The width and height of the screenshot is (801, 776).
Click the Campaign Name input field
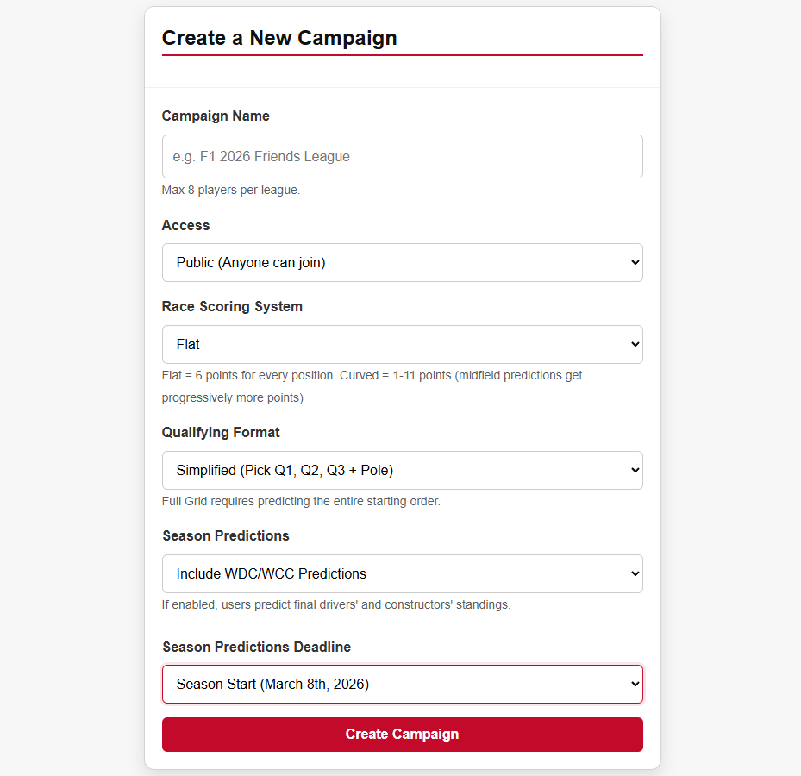[x=402, y=156]
